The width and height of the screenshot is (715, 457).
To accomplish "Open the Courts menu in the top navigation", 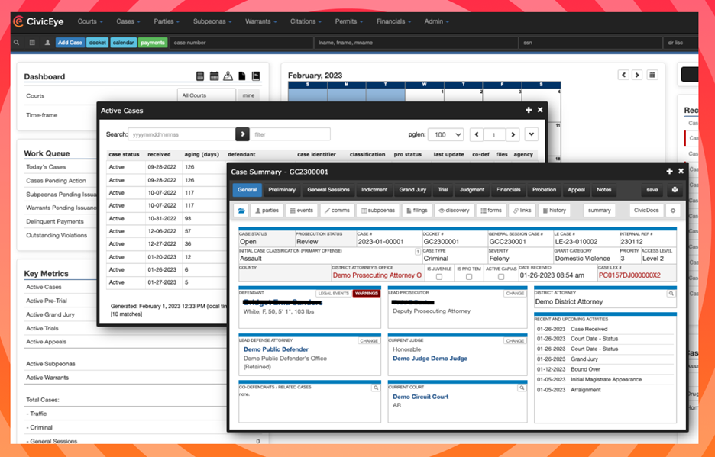I will click(90, 21).
